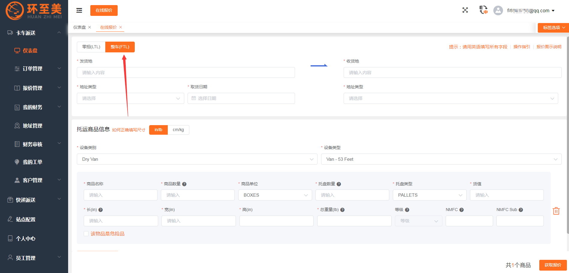Screen dimensions: 569x273
Task: Toggle fullscreen mode icon
Action: point(465,10)
